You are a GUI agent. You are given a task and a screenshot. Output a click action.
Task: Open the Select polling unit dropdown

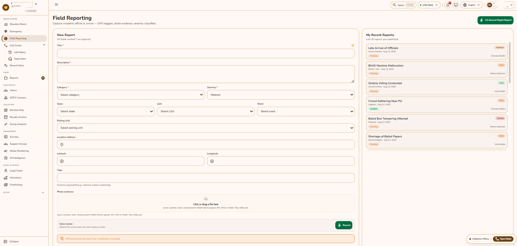tap(206, 128)
